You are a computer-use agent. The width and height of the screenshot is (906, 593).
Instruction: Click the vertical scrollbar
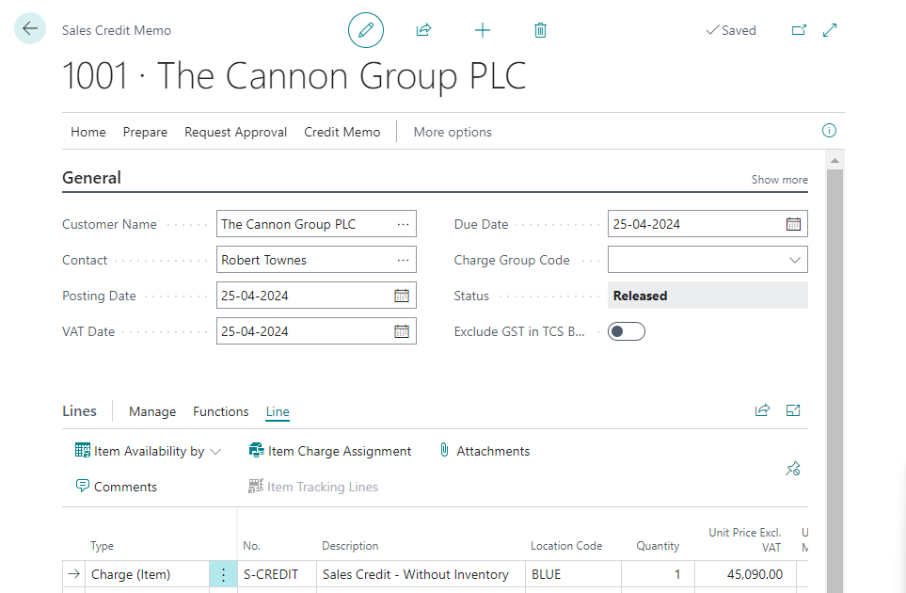(834, 377)
